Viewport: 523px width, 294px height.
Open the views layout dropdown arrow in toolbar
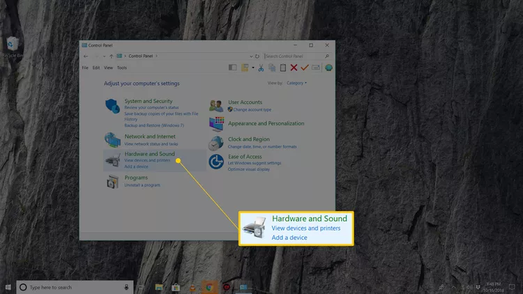coord(252,68)
